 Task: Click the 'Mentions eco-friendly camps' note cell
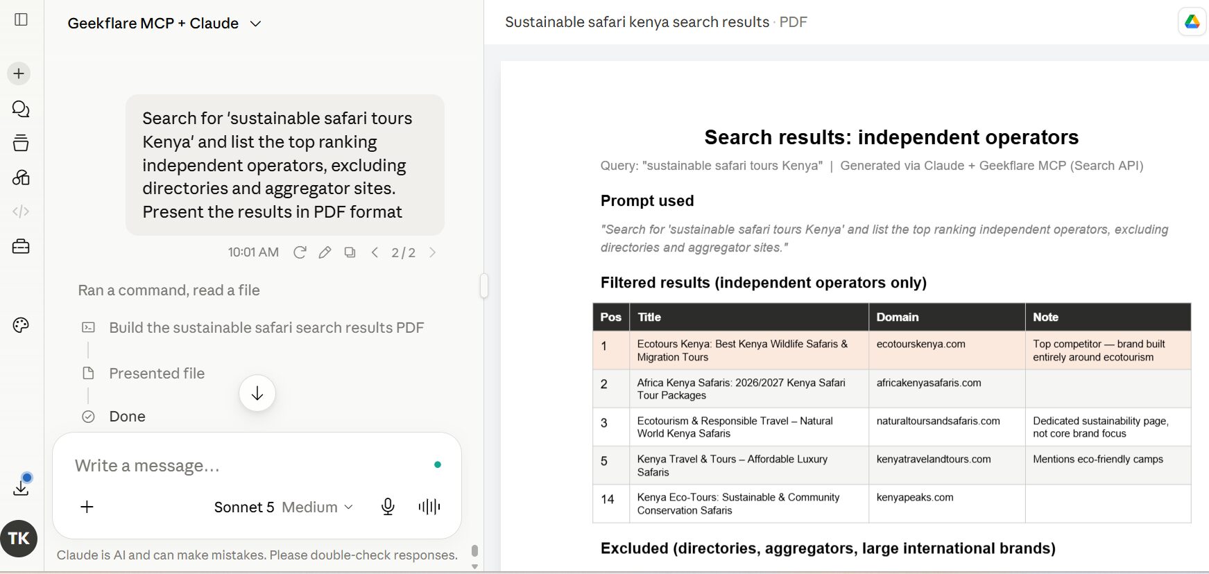point(1108,465)
